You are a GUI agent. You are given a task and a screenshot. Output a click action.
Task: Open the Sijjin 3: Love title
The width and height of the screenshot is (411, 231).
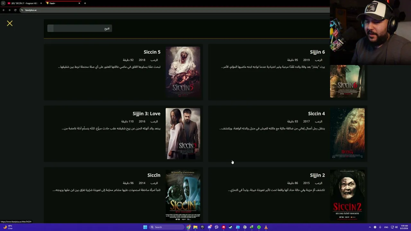coord(146,114)
